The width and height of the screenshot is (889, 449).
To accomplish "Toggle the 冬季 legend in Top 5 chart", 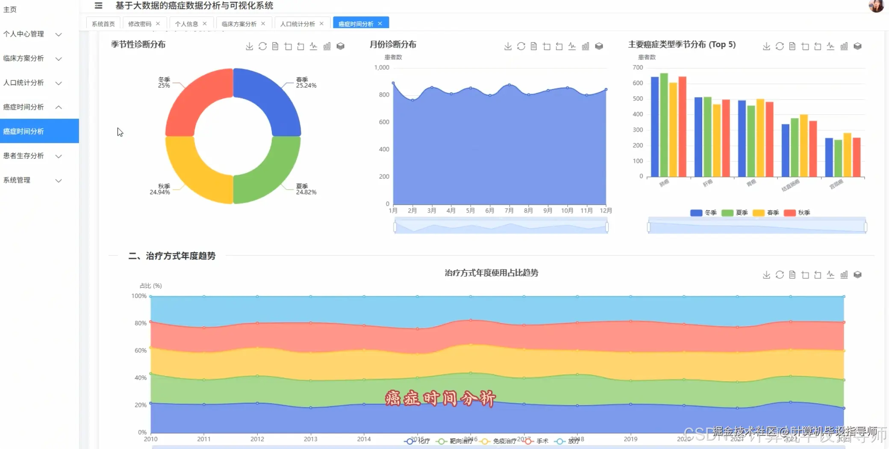I will pos(703,213).
